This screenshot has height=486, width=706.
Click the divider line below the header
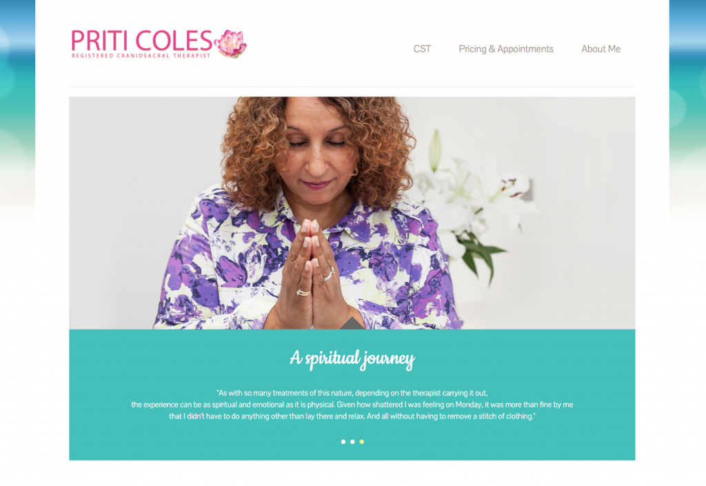[352, 86]
